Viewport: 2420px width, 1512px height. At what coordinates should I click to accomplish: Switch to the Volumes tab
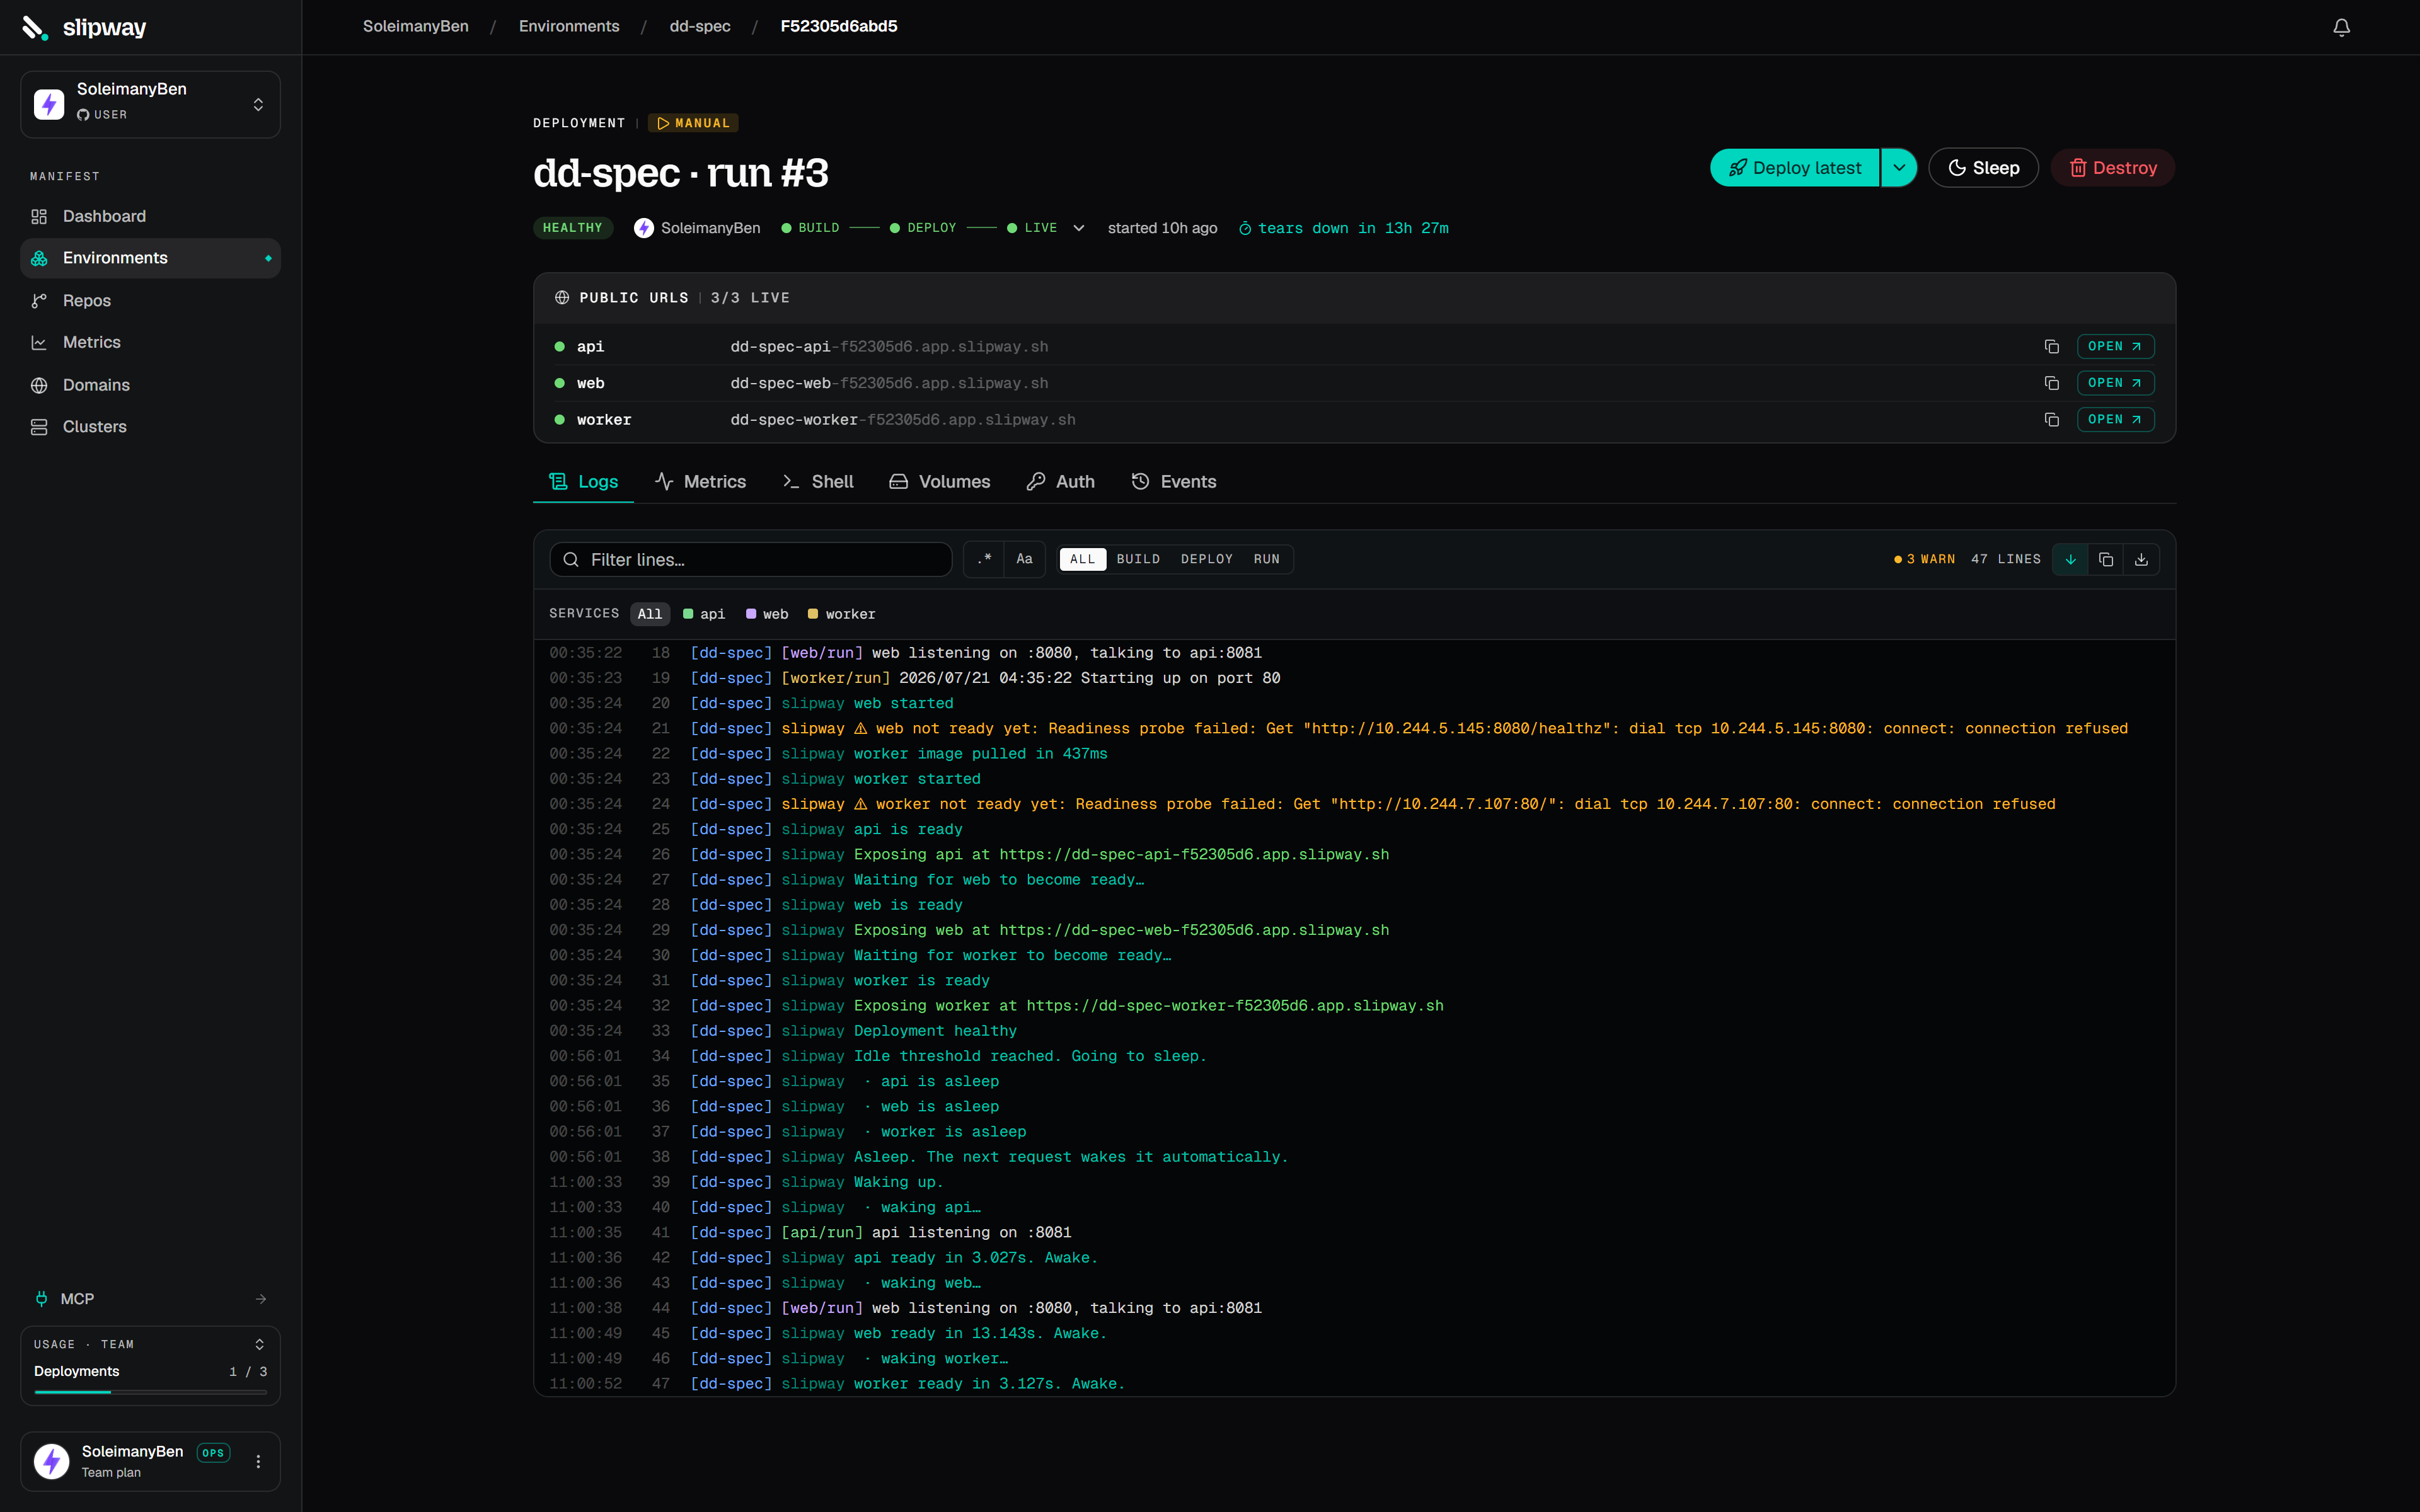939,482
